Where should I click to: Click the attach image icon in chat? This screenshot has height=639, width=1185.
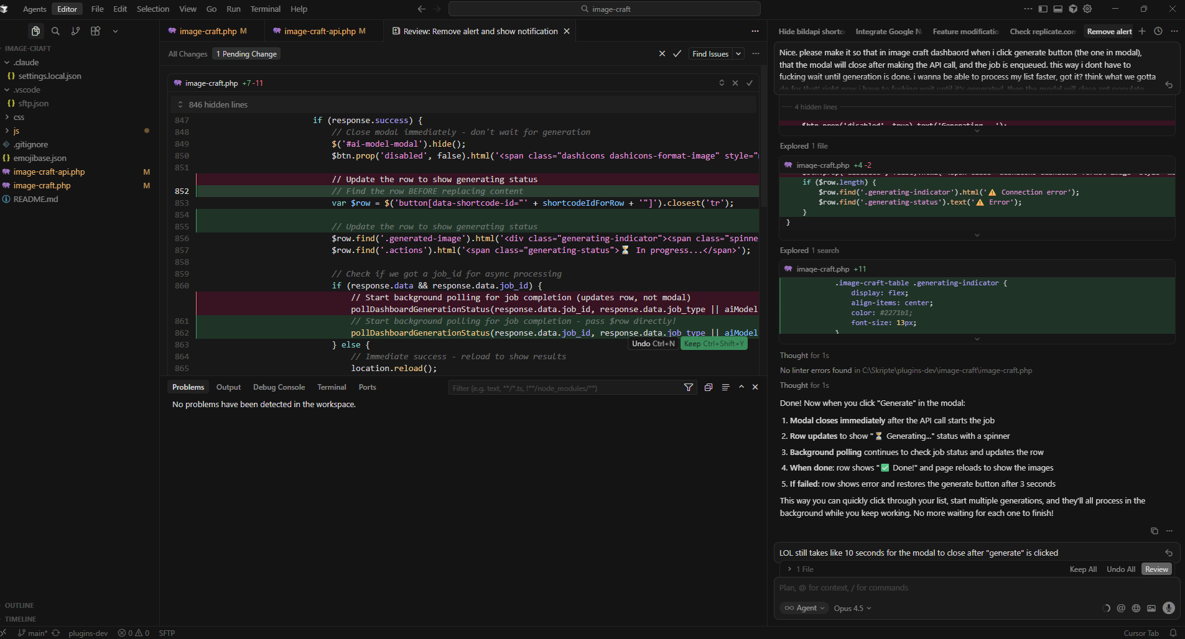(x=1151, y=608)
